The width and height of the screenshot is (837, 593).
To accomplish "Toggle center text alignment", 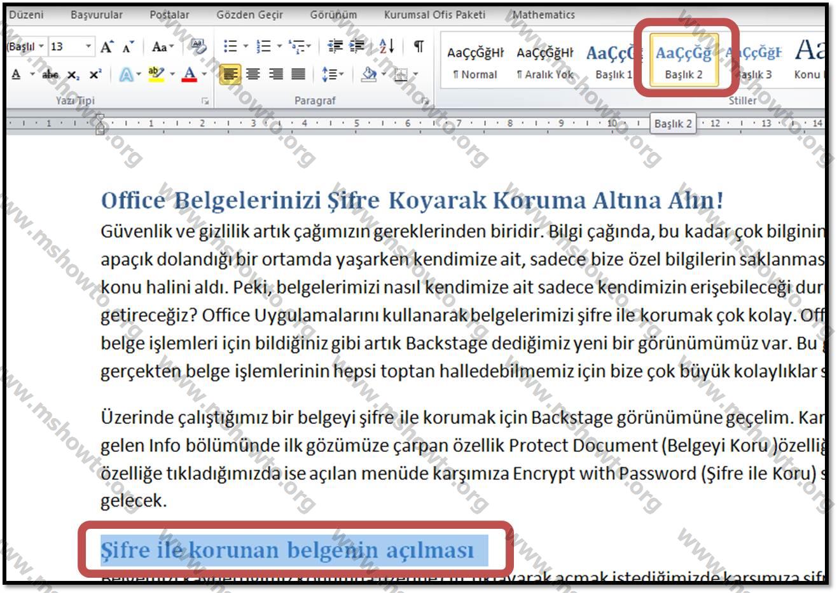I will pos(253,75).
